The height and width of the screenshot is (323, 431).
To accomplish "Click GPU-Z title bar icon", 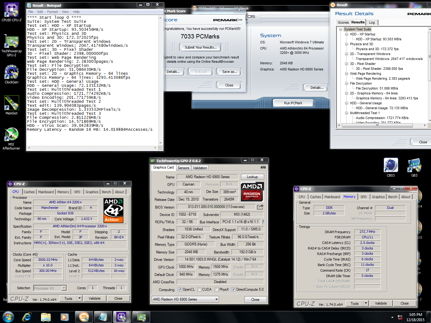I will (x=153, y=161).
